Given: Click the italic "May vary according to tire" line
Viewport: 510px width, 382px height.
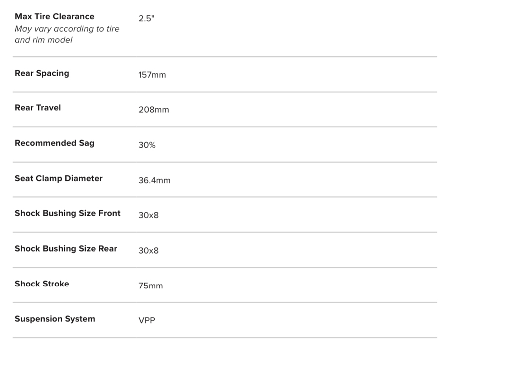Looking at the screenshot, I should click(x=67, y=29).
